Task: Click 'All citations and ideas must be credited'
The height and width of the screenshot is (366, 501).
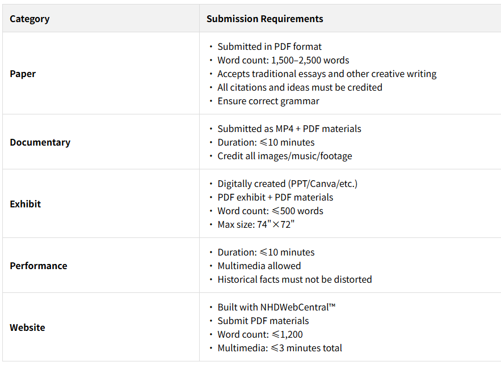Action: point(300,87)
